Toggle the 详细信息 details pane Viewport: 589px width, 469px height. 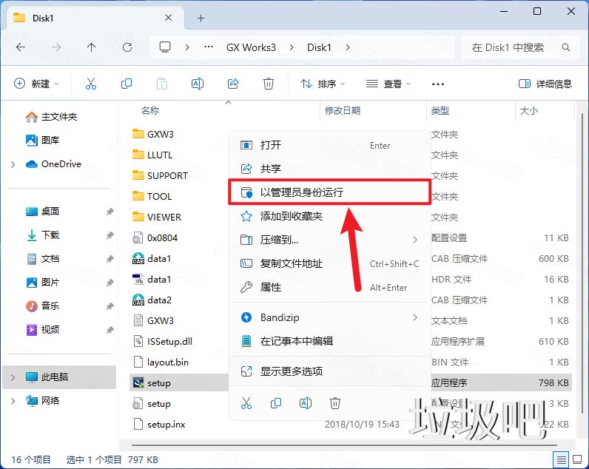coord(545,84)
